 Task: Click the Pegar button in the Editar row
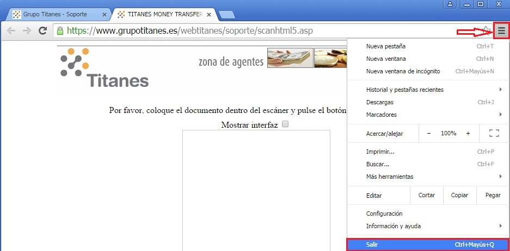[x=493, y=195]
